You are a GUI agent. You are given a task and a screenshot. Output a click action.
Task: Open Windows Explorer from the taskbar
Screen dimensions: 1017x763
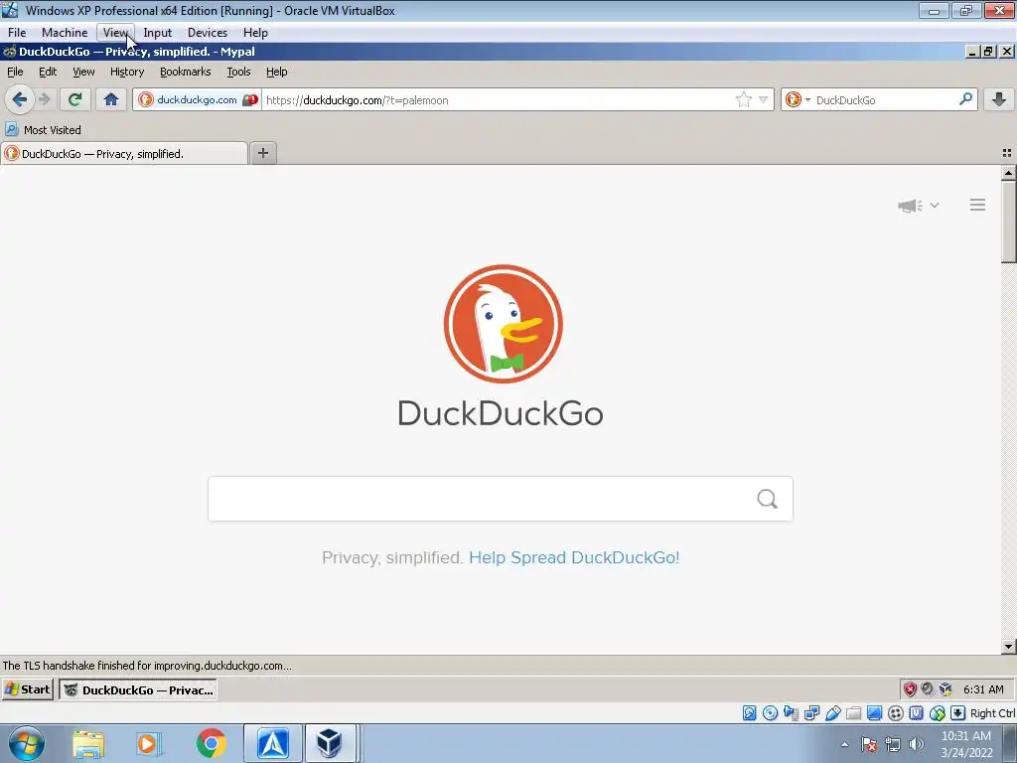click(x=88, y=744)
